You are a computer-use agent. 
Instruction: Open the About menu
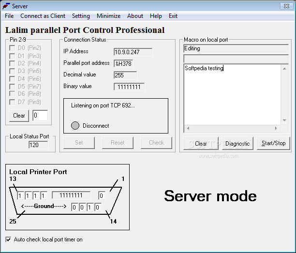tap(135, 16)
